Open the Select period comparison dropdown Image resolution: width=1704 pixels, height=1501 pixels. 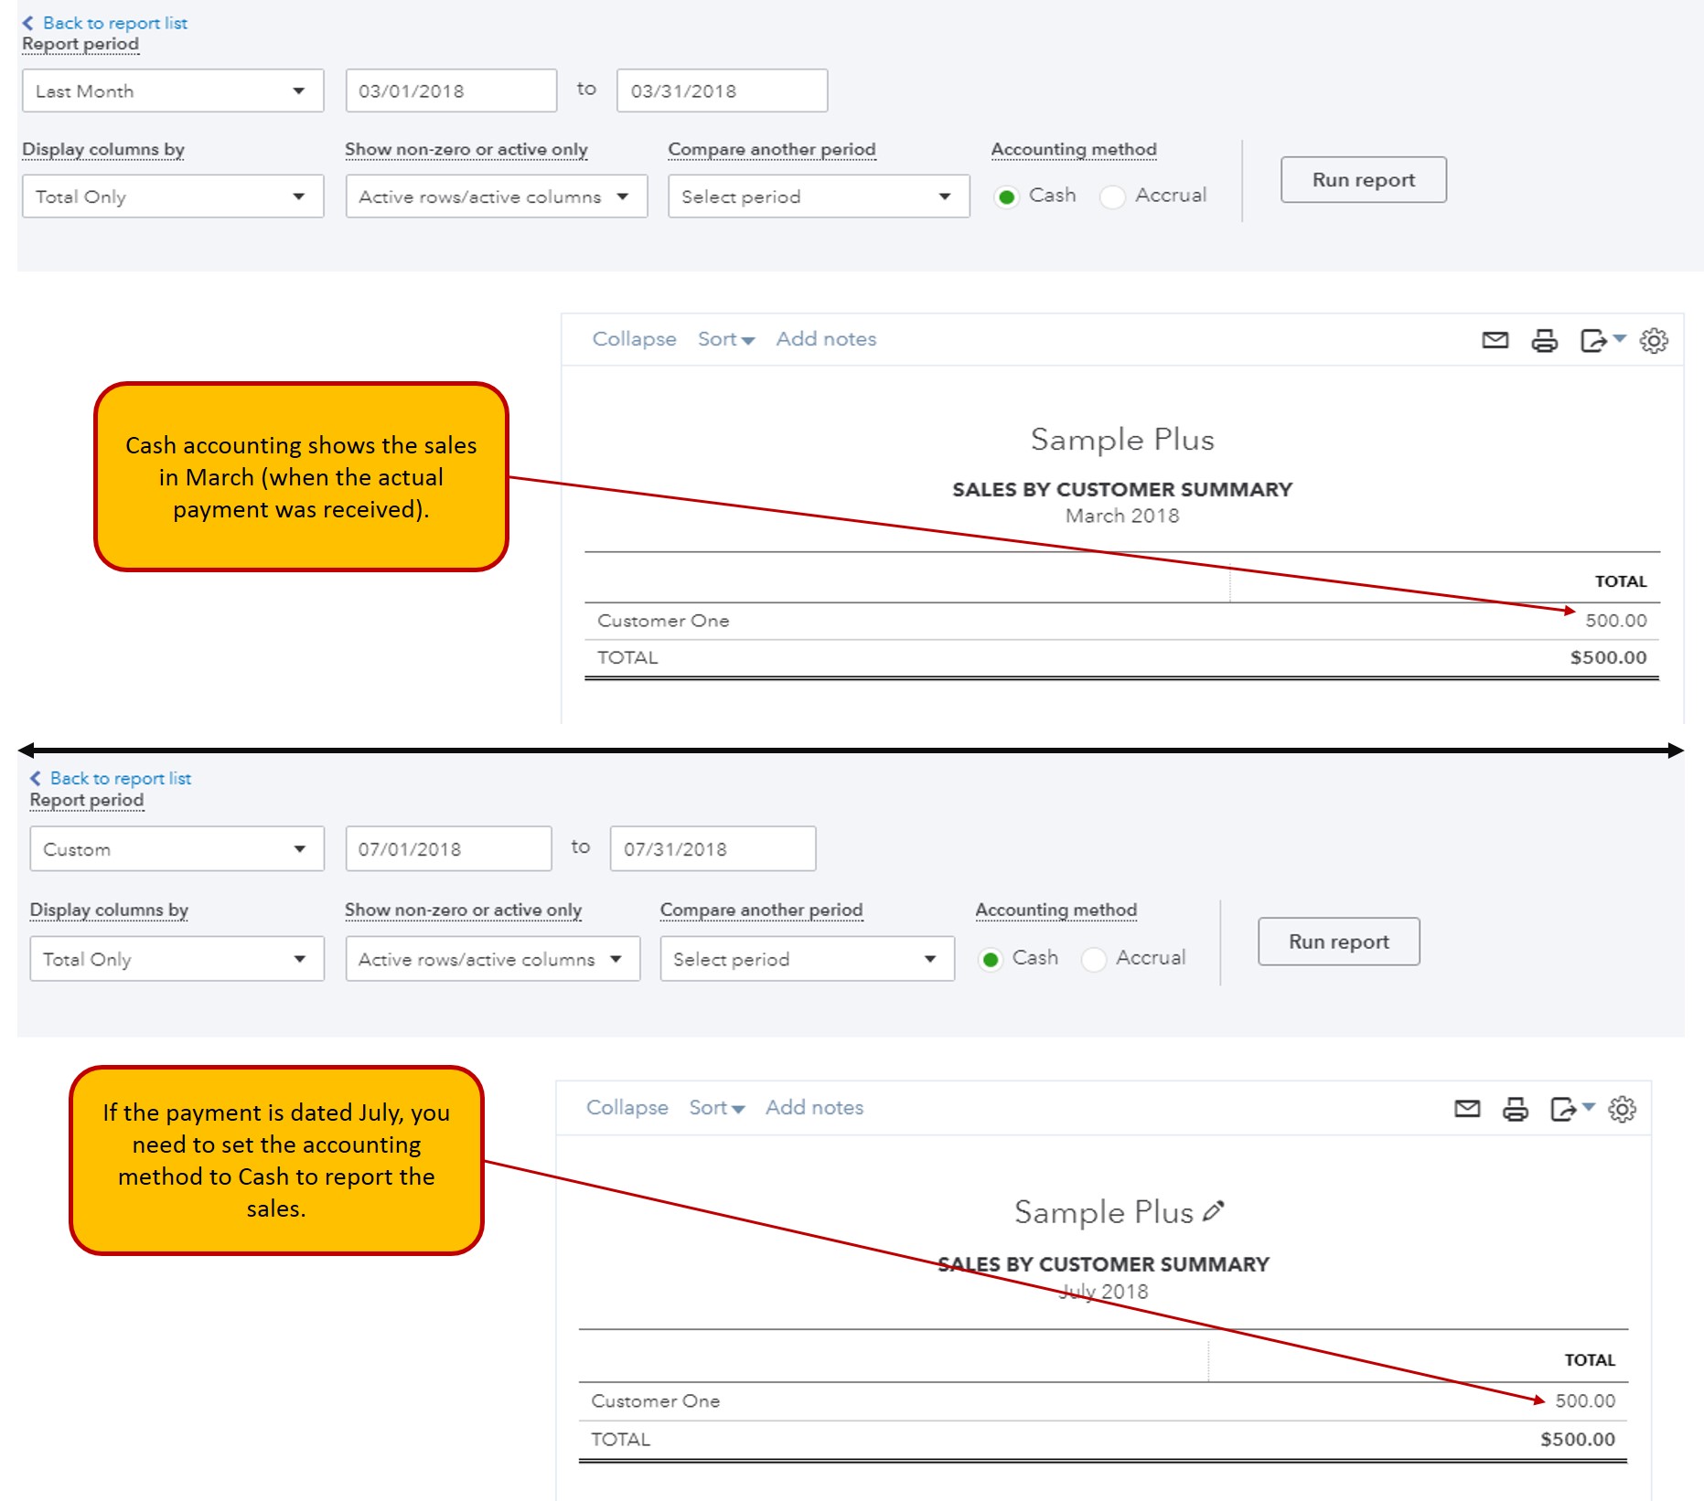tap(818, 196)
